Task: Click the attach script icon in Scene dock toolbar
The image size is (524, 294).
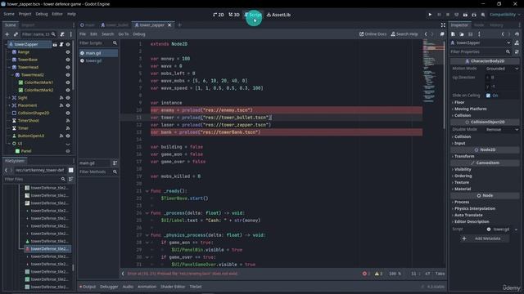Action: (62, 34)
